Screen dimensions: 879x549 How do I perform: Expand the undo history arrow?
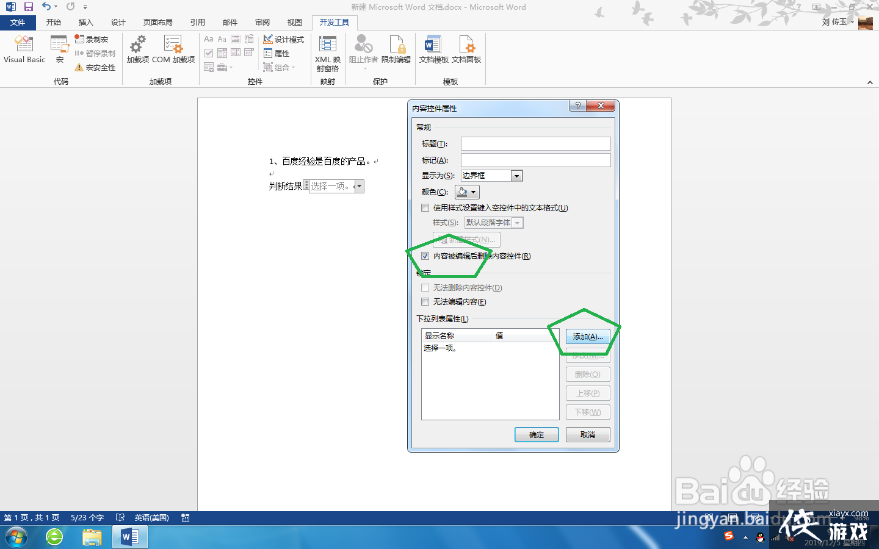click(56, 7)
